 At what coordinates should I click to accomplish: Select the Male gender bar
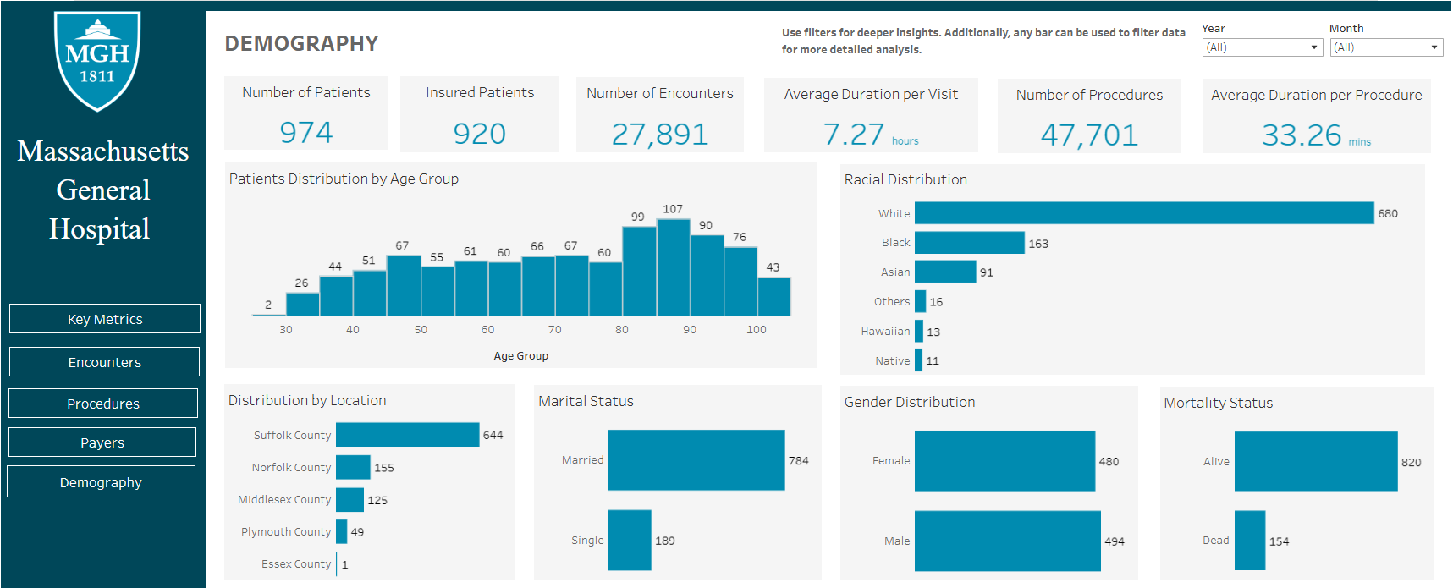1007,541
